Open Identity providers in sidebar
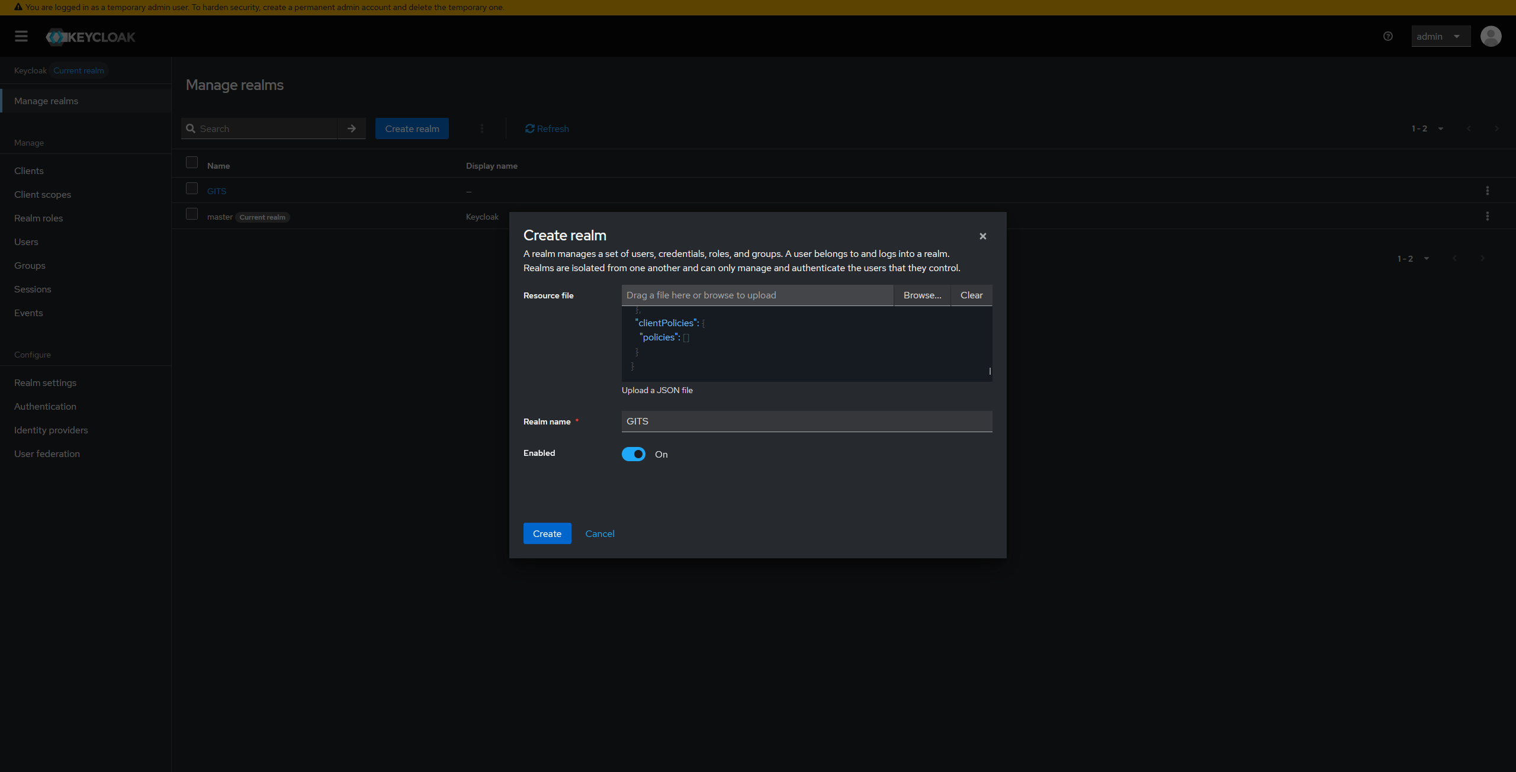The width and height of the screenshot is (1516, 772). [x=86, y=430]
